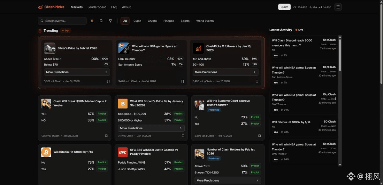Click the Clash $50M Market Cap thumbnail
Image resolution: width=383 pixels, height=185 pixels.
(x=46, y=103)
